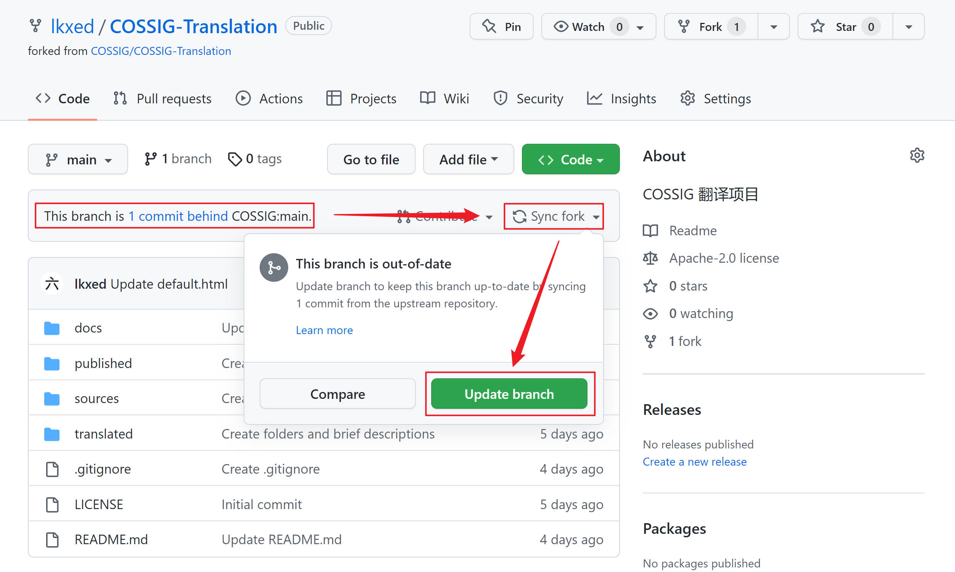Click the Fork button
Viewport: 955px width, 572px height.
click(x=711, y=26)
